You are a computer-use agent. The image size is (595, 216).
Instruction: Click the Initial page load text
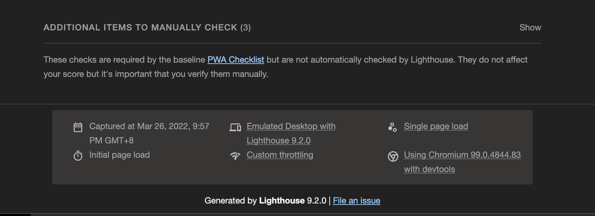tap(119, 155)
